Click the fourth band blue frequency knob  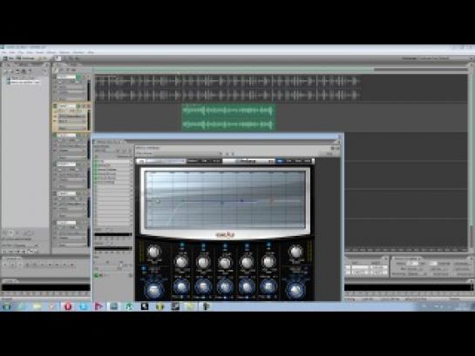(247, 286)
